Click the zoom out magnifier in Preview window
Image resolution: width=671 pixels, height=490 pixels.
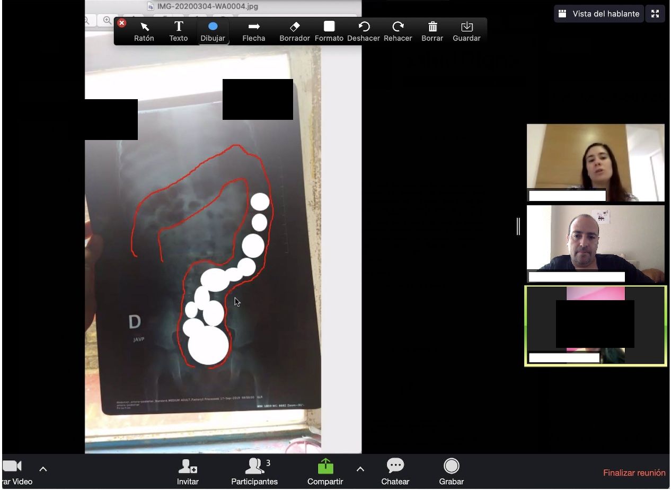[87, 21]
